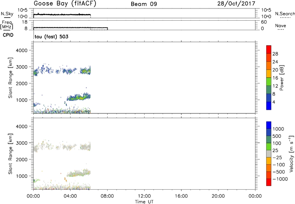Click the 1000 km echo band in power panel
Screen dimensions: 295x204
(x=79, y=97)
